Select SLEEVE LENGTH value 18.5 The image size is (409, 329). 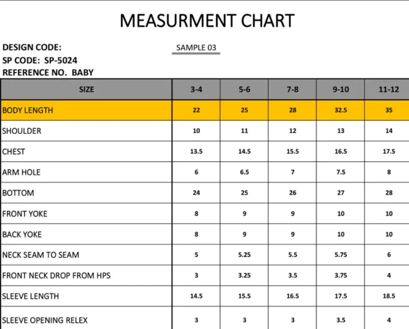tap(389, 296)
